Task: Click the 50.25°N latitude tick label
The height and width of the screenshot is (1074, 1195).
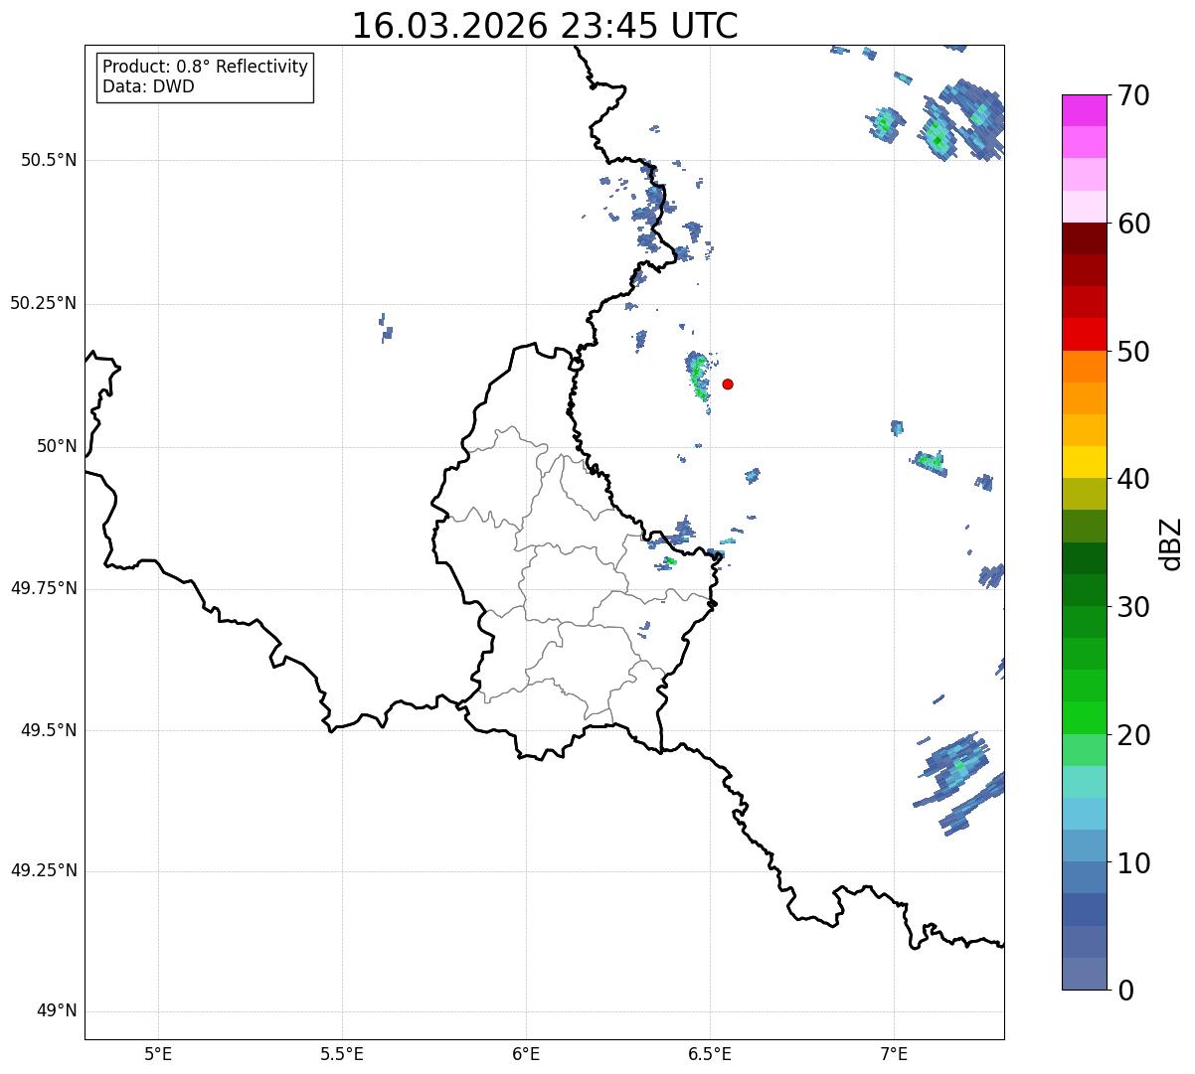Action: (x=44, y=303)
